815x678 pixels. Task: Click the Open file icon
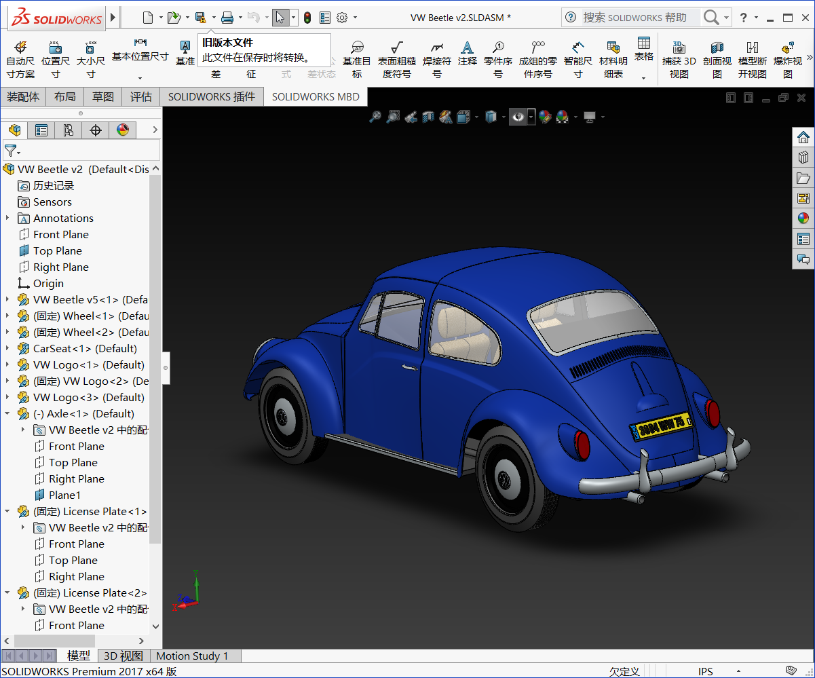[174, 17]
